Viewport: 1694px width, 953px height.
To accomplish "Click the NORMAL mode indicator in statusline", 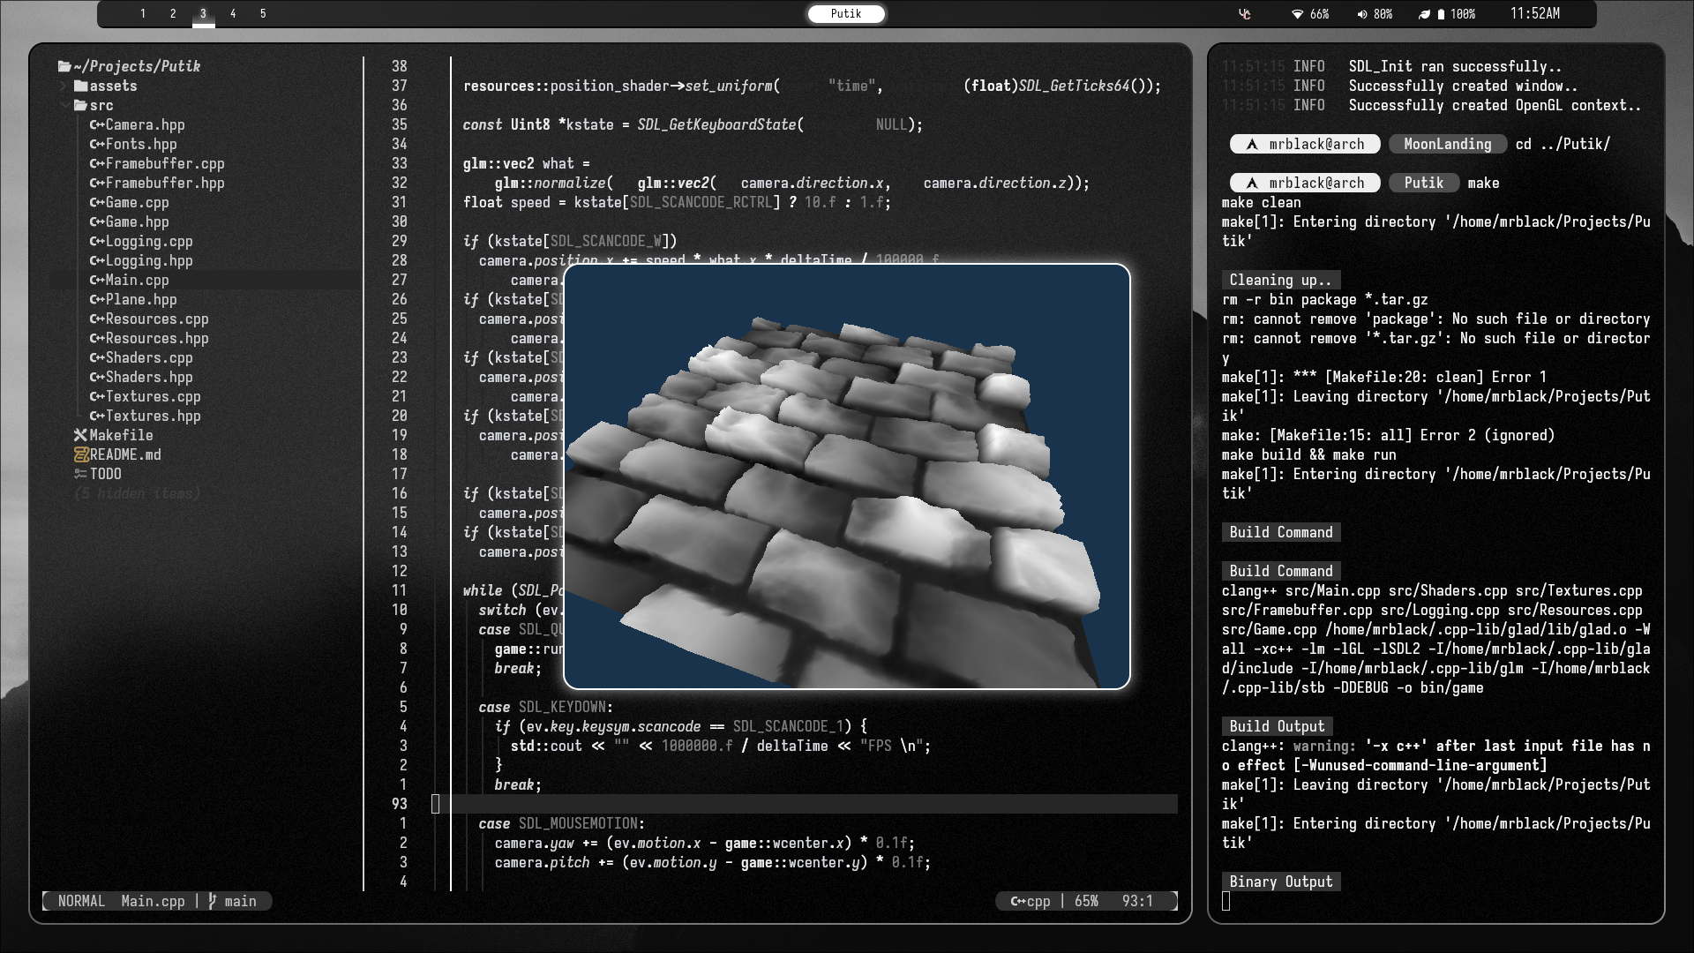I will [x=81, y=901].
